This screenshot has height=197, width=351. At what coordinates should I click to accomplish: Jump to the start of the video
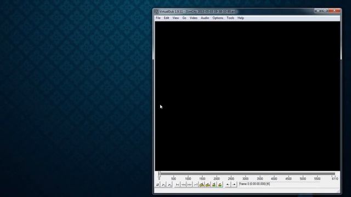coord(177,184)
